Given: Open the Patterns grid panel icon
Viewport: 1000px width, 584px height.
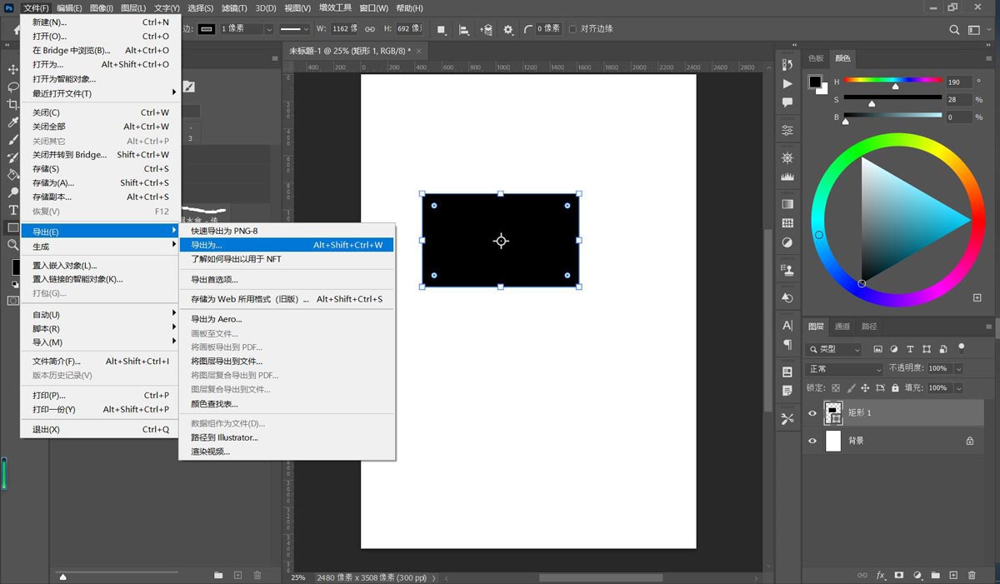Looking at the screenshot, I should point(787,223).
